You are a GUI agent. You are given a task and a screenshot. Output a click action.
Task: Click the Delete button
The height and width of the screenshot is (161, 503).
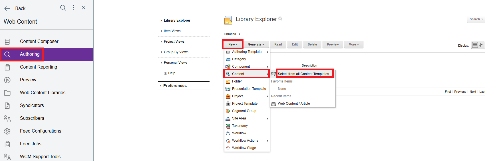pos(312,44)
